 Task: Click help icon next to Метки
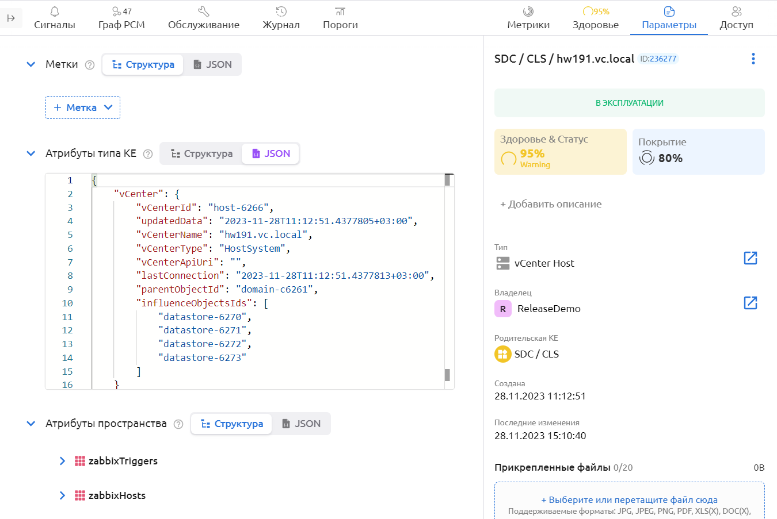pyautogui.click(x=90, y=65)
